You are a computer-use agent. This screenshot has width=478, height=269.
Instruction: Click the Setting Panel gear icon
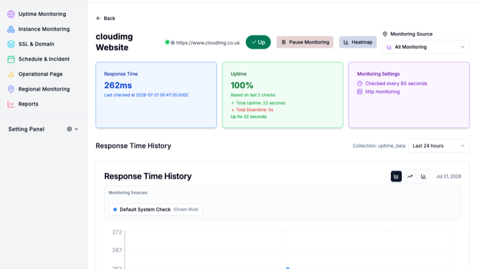coord(69,129)
